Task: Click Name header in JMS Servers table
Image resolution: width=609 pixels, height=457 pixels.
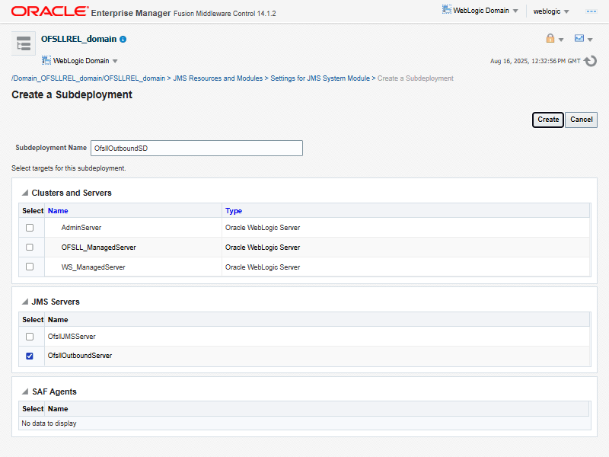Action: click(58, 319)
